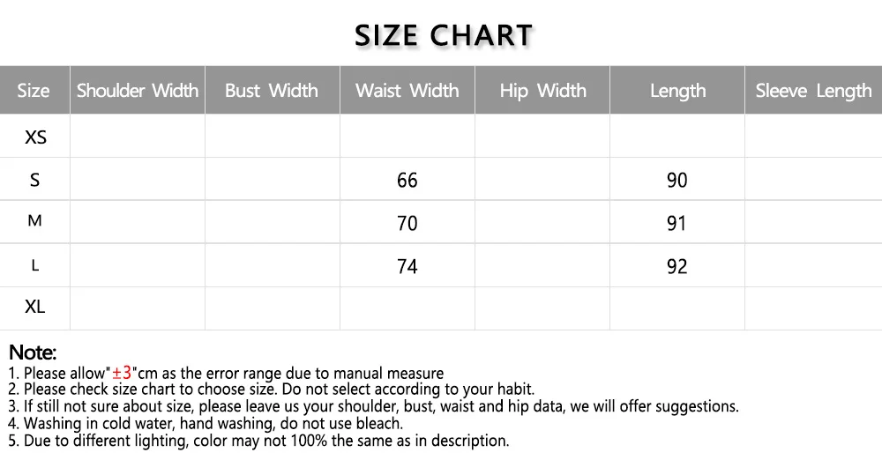
Task: Click the Shoulder Width column header
Action: coord(138,91)
